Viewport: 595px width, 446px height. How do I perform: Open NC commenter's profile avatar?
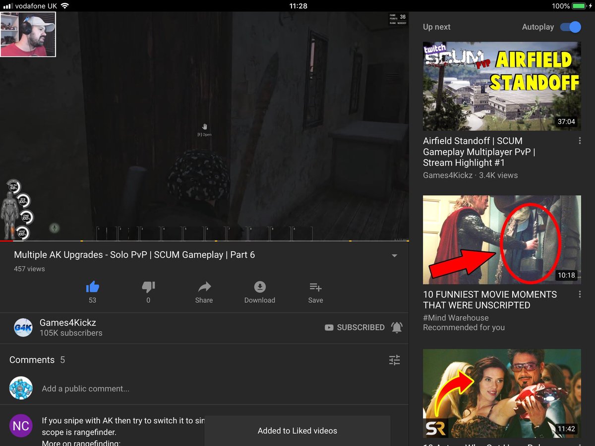[x=21, y=426]
